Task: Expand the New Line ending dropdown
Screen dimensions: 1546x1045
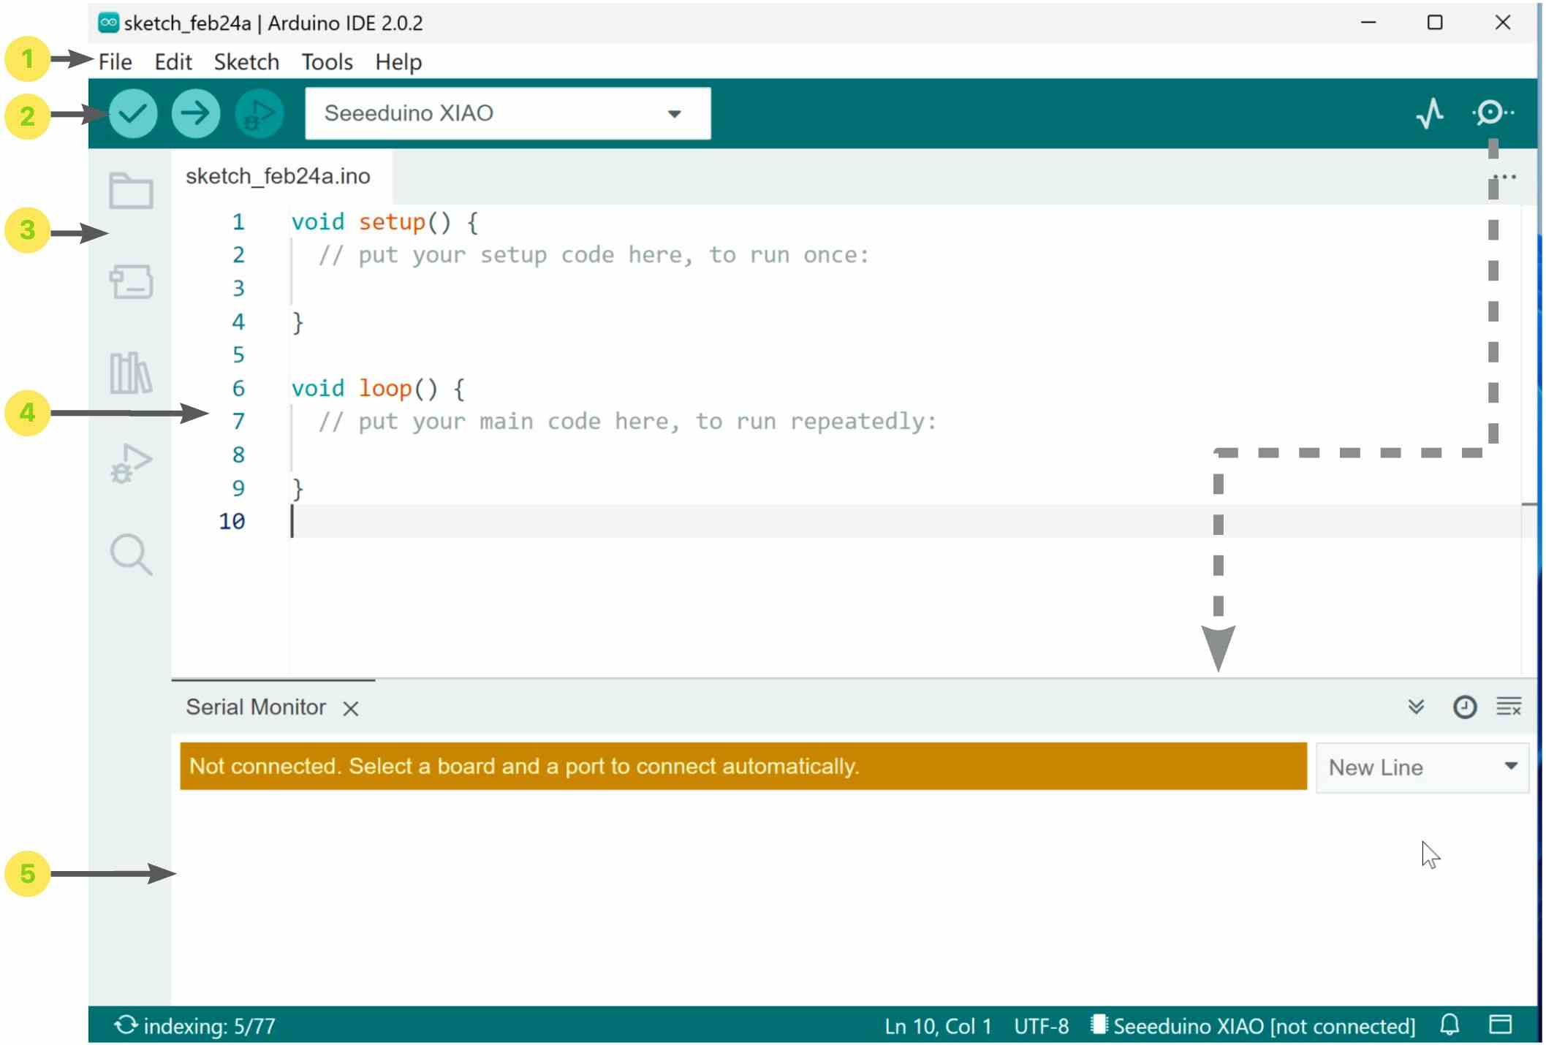Action: tap(1421, 767)
